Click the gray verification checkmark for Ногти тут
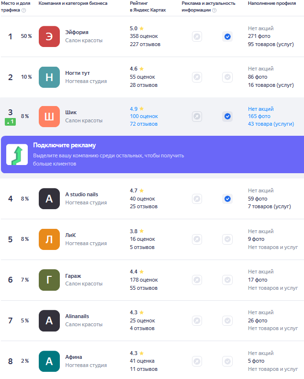The height and width of the screenshot is (379, 304). click(x=227, y=77)
